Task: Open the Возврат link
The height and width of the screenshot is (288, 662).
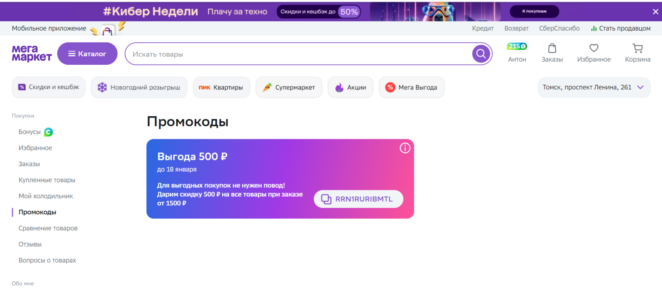Action: (x=516, y=28)
